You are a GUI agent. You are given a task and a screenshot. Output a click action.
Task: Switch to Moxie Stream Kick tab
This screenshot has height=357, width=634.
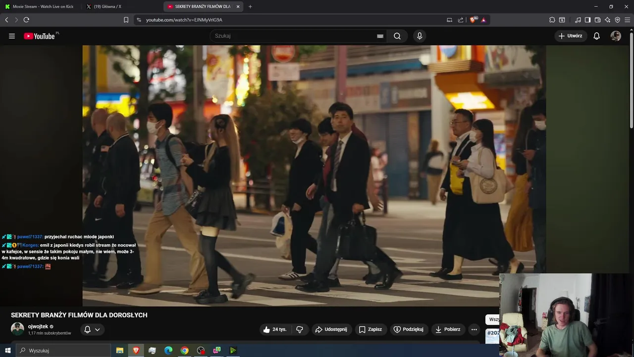[x=39, y=6]
